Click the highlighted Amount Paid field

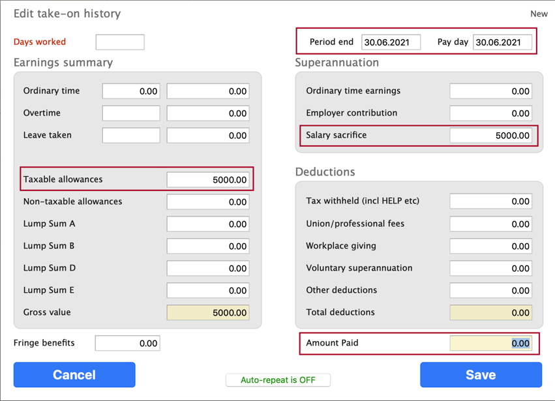(491, 343)
